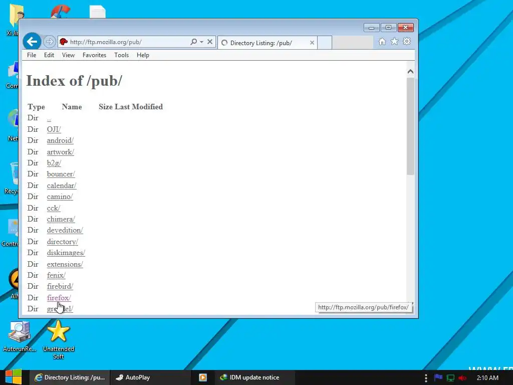This screenshot has height=385, width=513.
Task: Minimize the Internet Explorer window
Action: point(371,28)
